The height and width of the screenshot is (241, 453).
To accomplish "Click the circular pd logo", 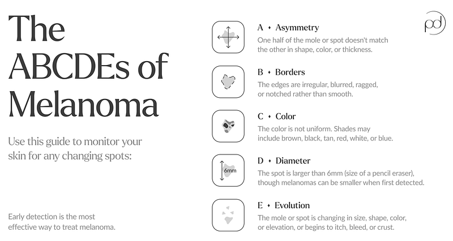I will (435, 23).
